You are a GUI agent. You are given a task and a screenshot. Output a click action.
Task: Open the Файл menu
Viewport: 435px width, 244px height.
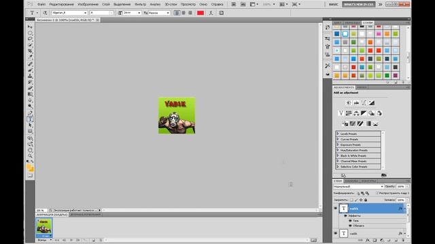tap(41, 4)
